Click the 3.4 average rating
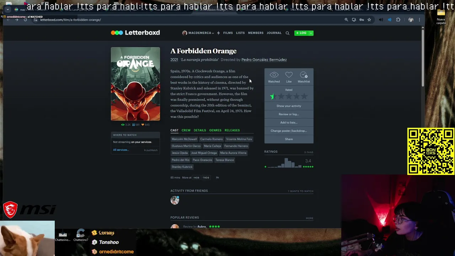This screenshot has height=256, width=455. click(x=308, y=161)
